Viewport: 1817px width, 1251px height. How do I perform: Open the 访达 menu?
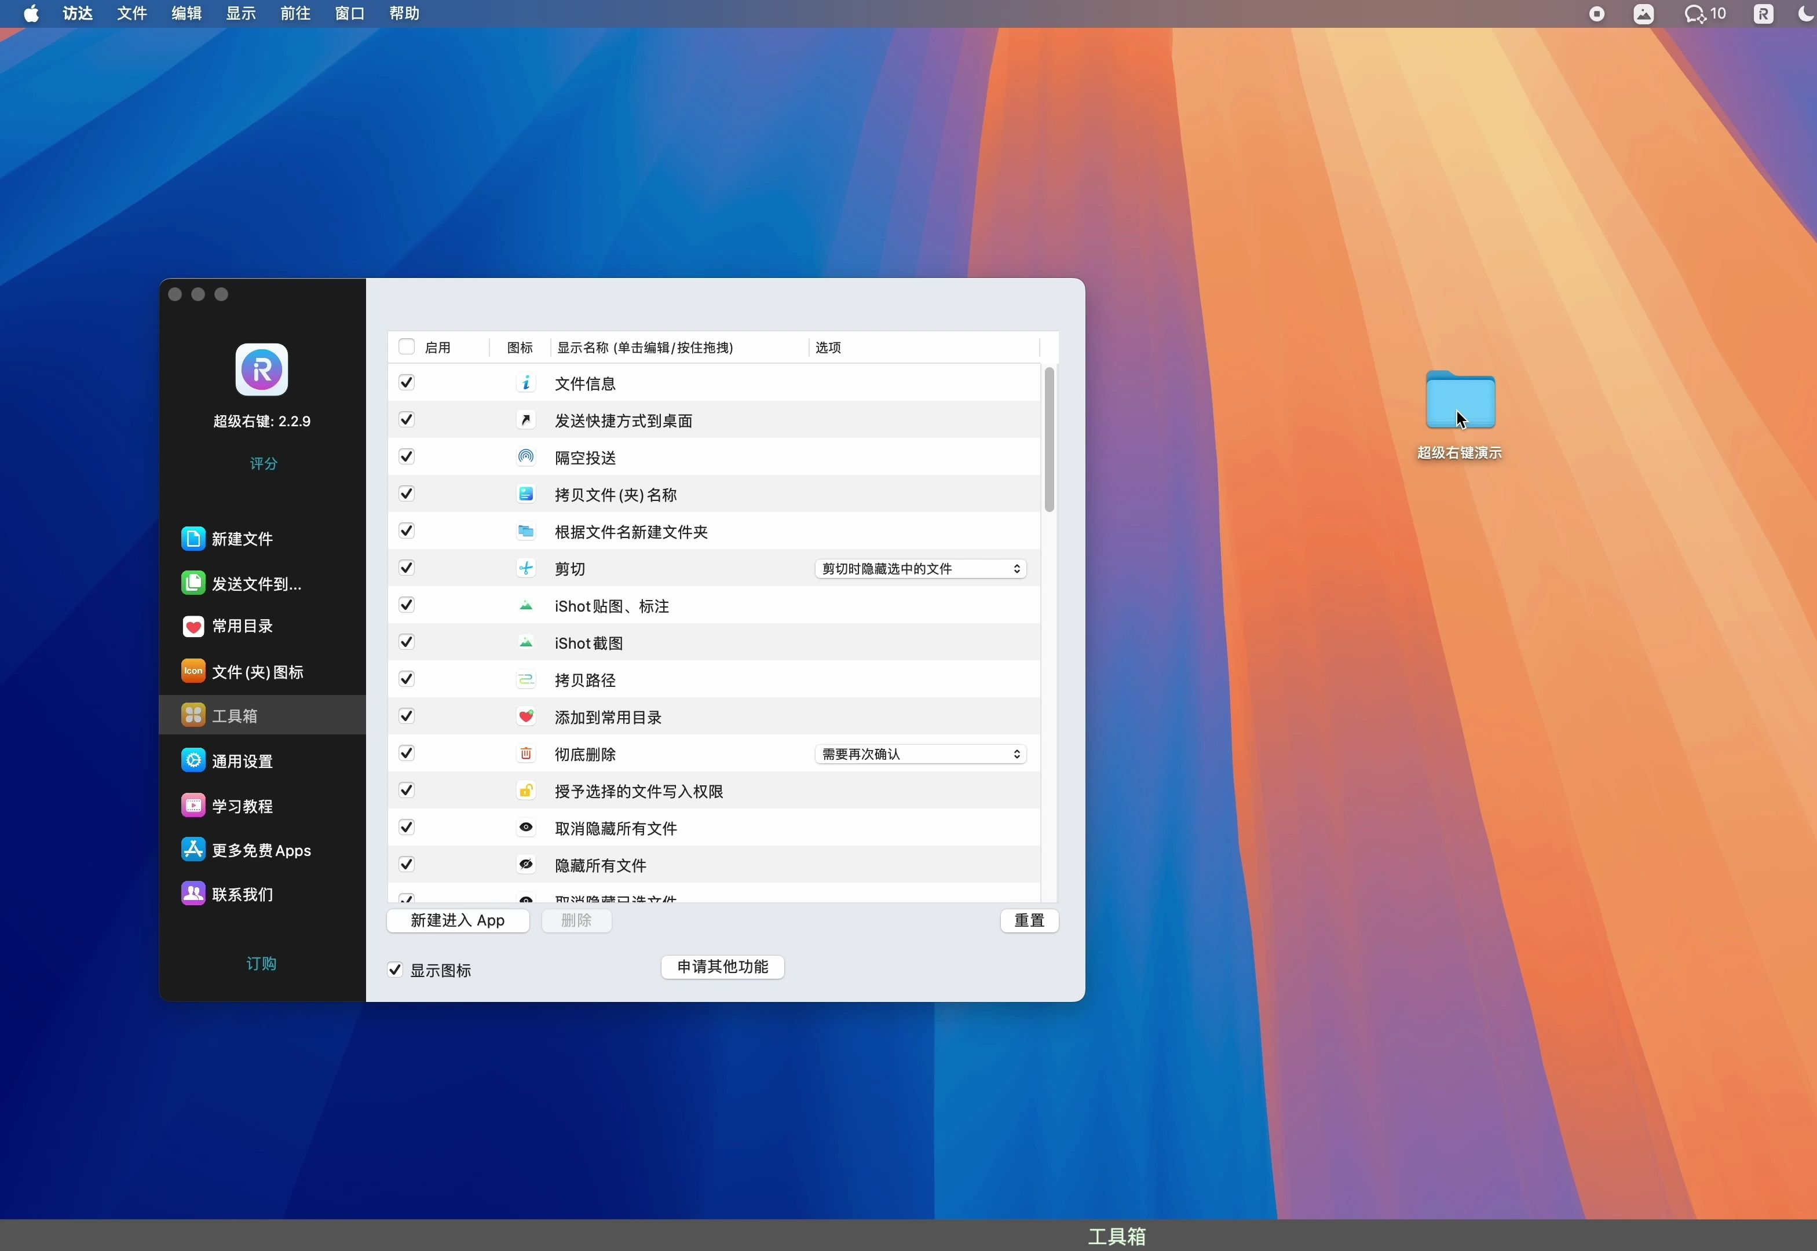[x=78, y=13]
